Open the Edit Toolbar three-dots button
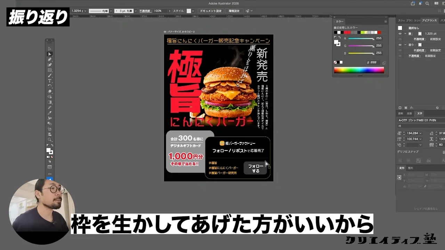 pos(50,174)
